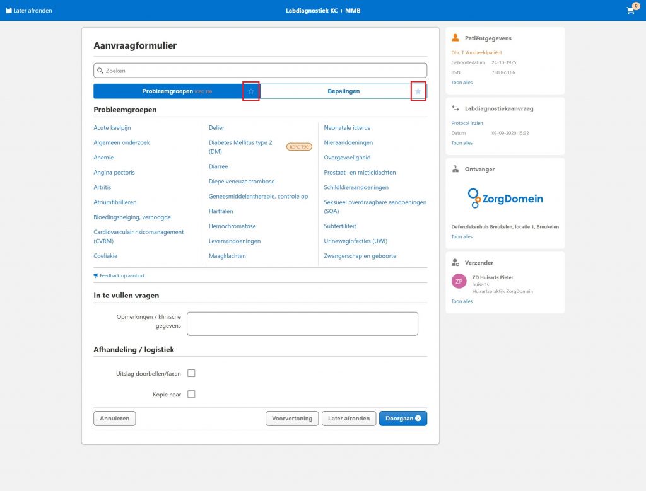The image size is (646, 491).
Task: Enable the Uitslag doorbellen/faxen checkbox
Action: tap(191, 373)
